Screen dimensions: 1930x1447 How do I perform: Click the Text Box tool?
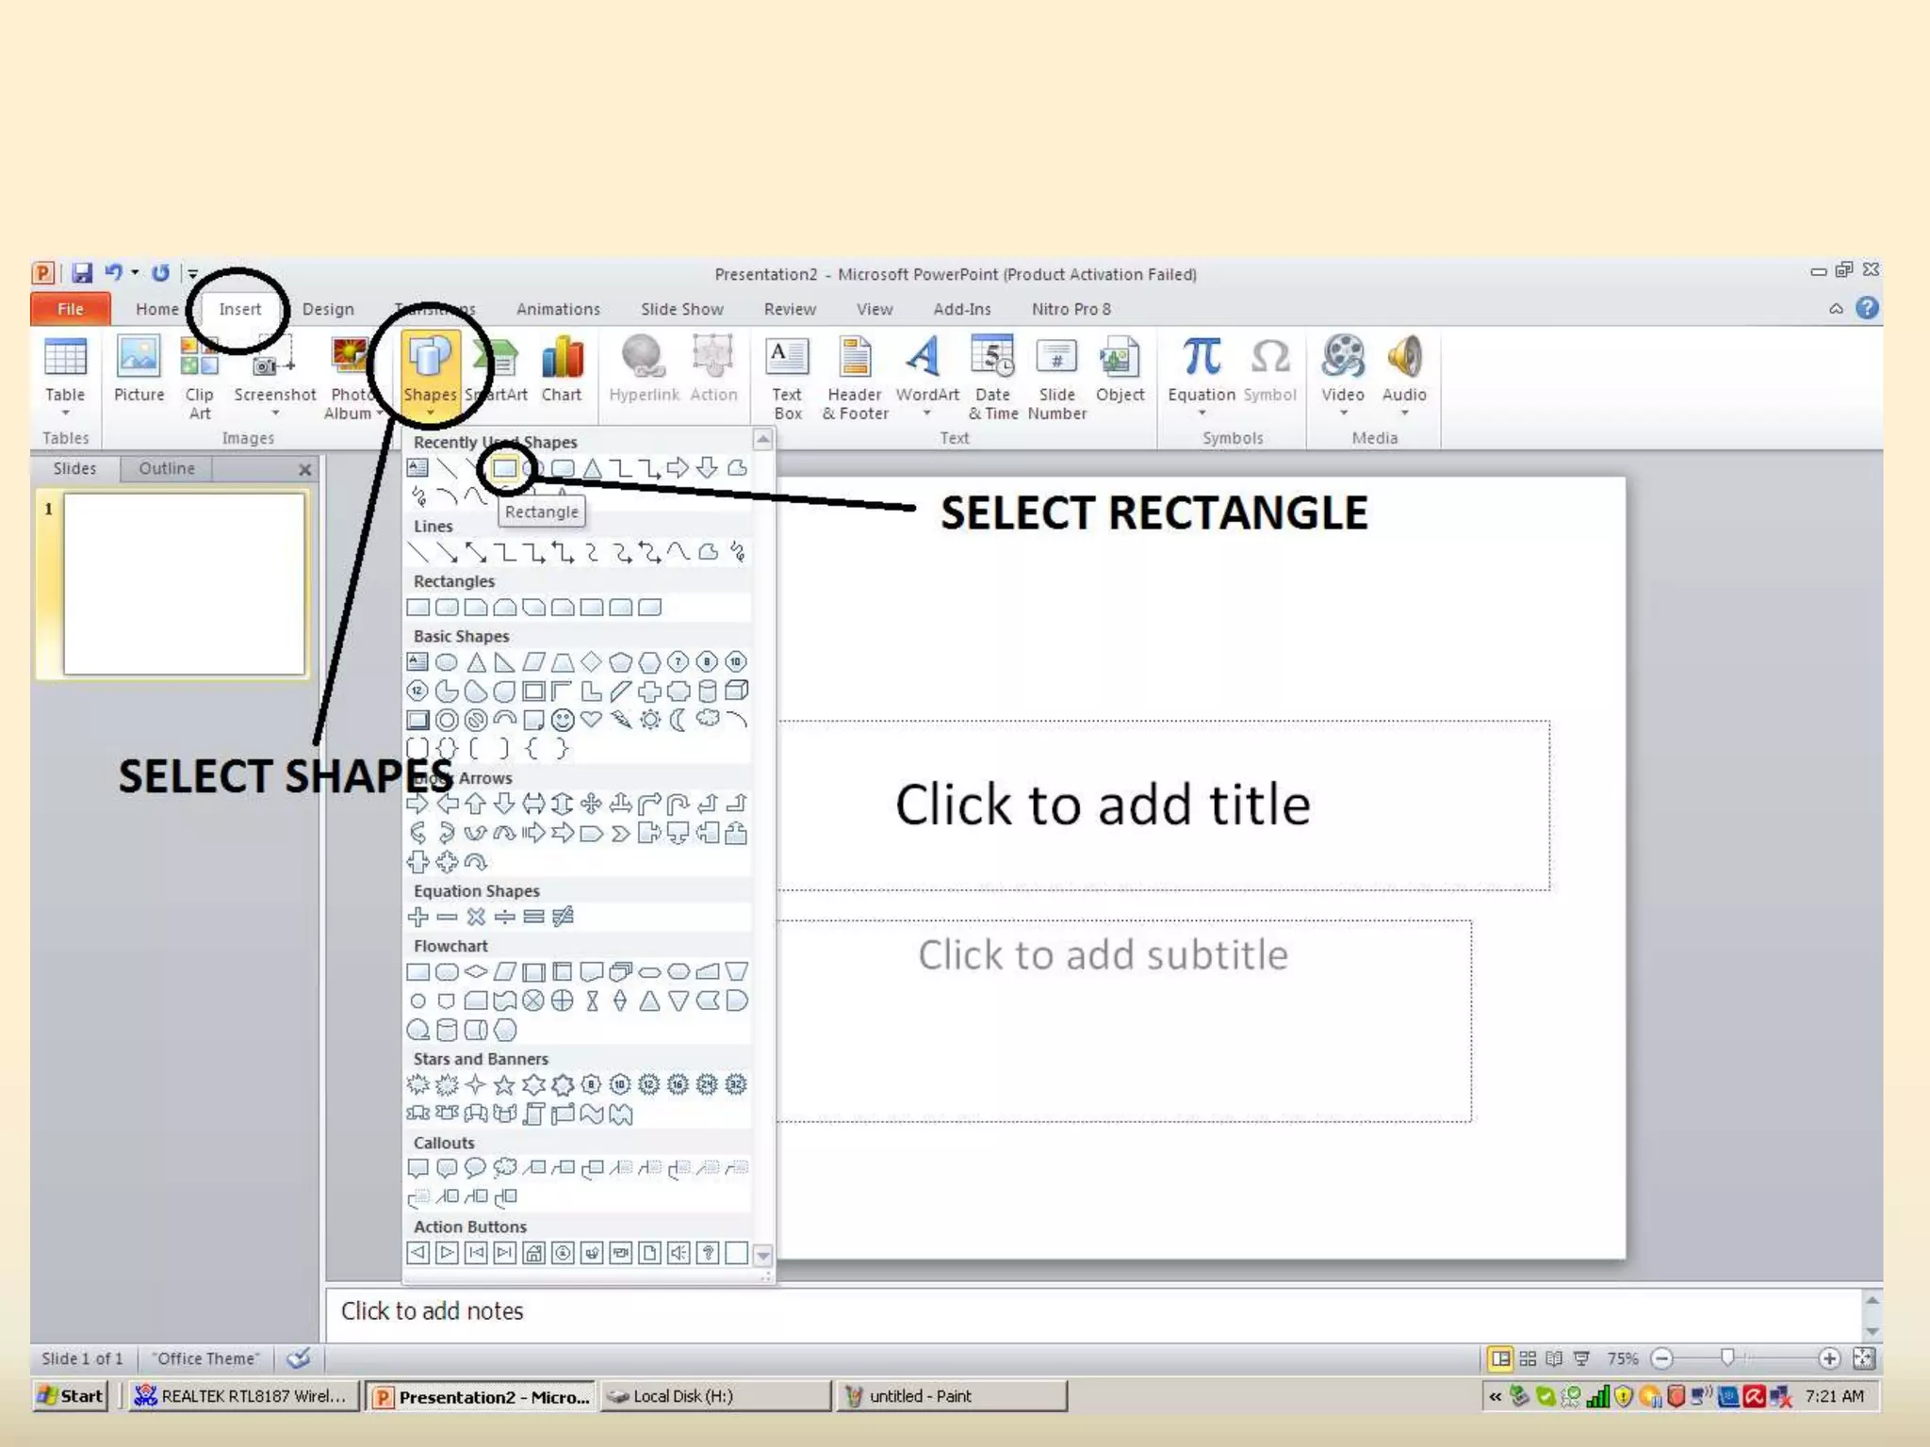click(787, 375)
